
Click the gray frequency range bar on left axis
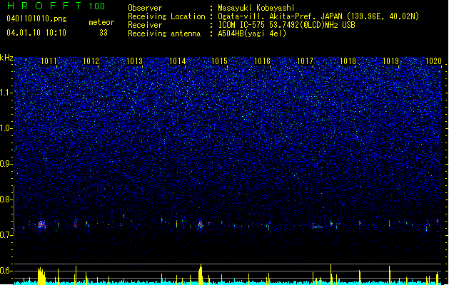(14, 211)
